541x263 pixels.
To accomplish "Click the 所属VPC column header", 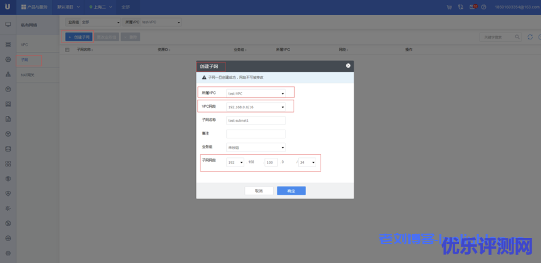I will point(283,49).
